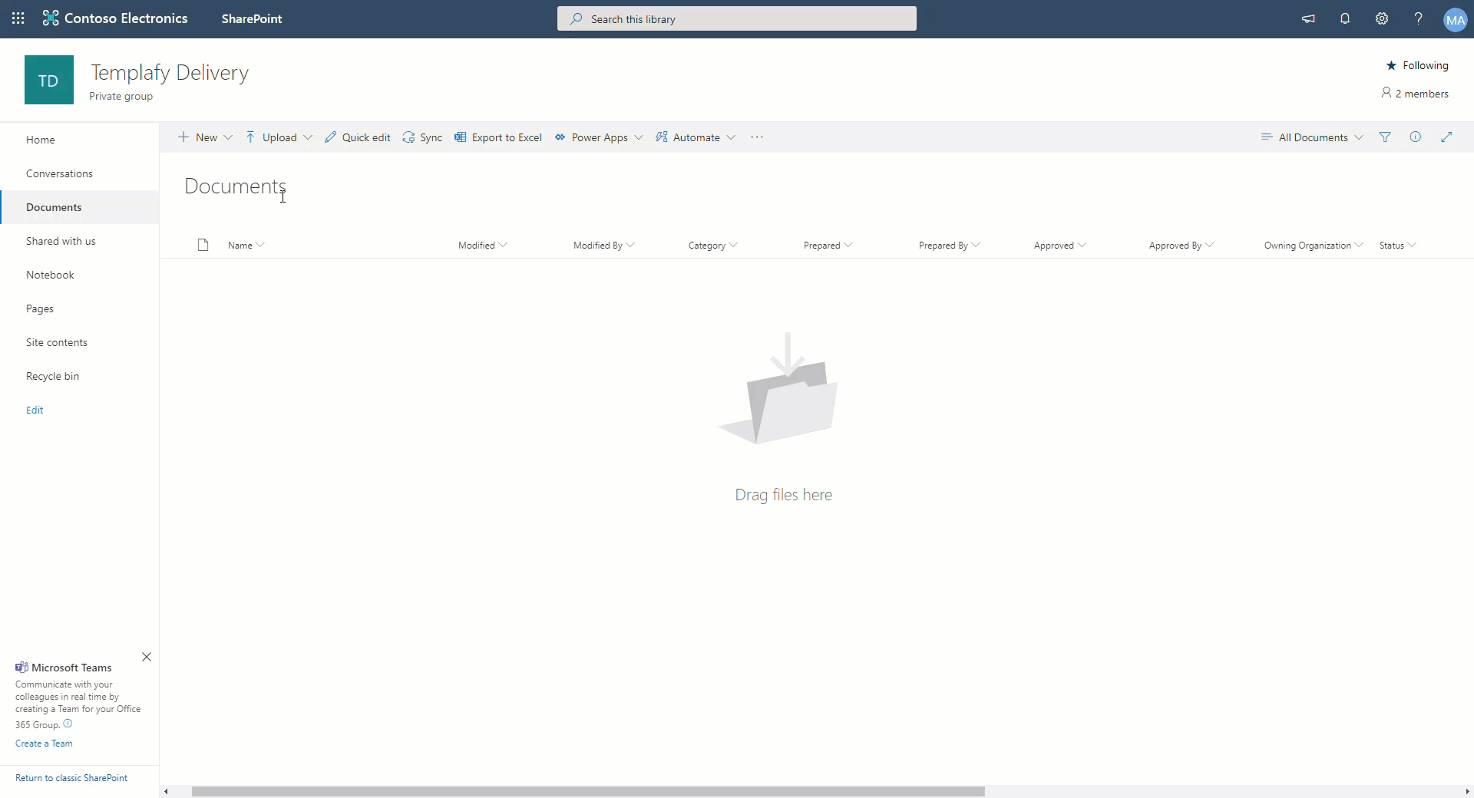
Task: Open the Prepared column menu
Action: (x=828, y=246)
